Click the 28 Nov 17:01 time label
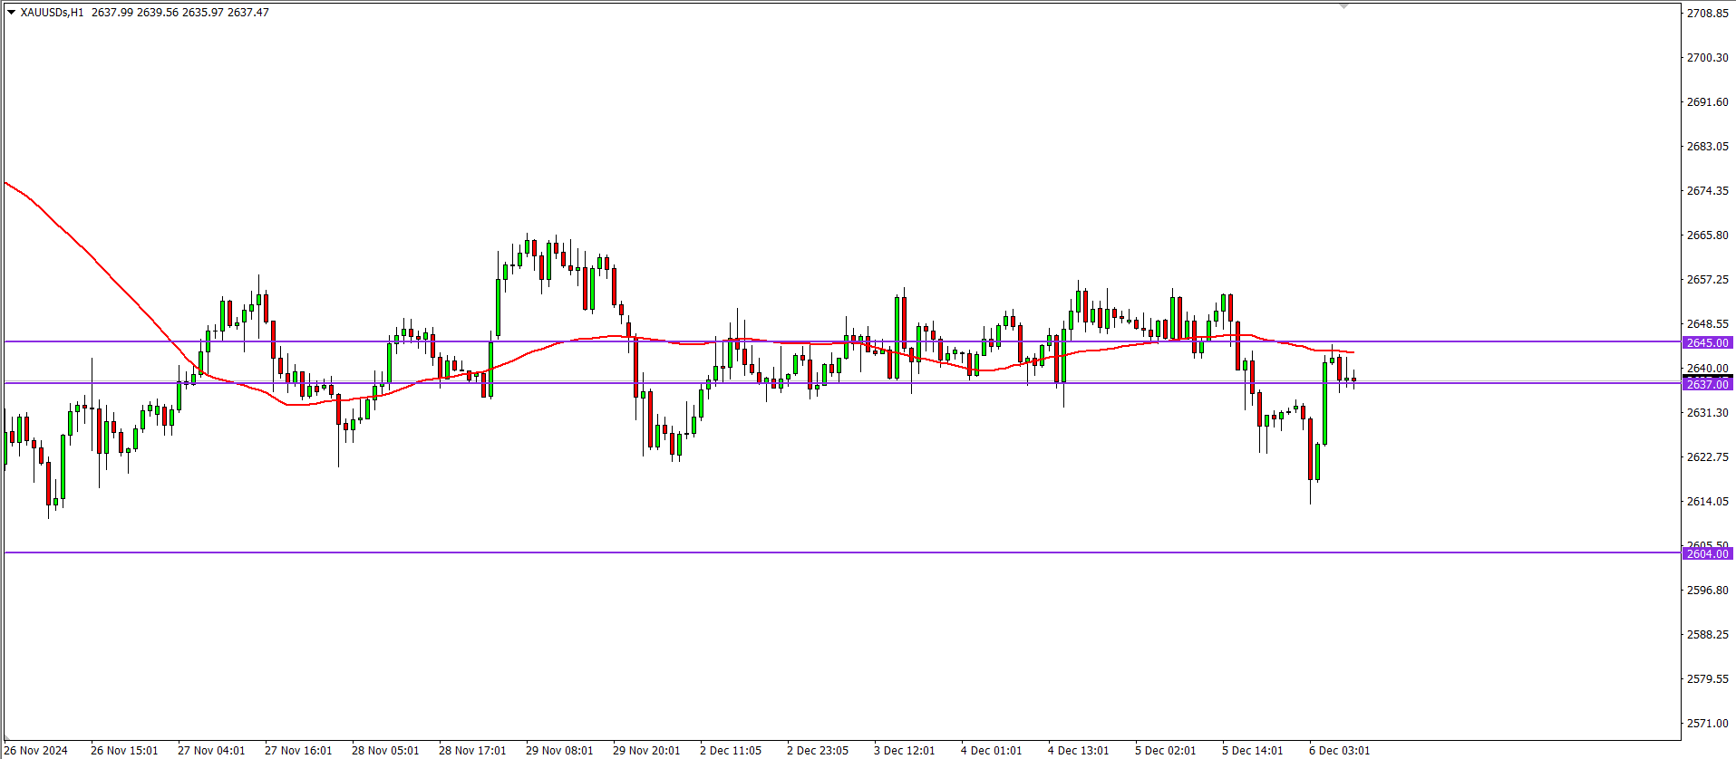The width and height of the screenshot is (1736, 759). tap(472, 750)
